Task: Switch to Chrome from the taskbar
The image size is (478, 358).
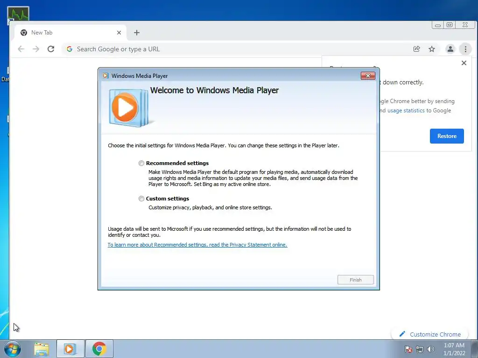Action: [99, 349]
